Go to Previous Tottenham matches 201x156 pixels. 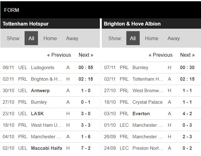59,55
